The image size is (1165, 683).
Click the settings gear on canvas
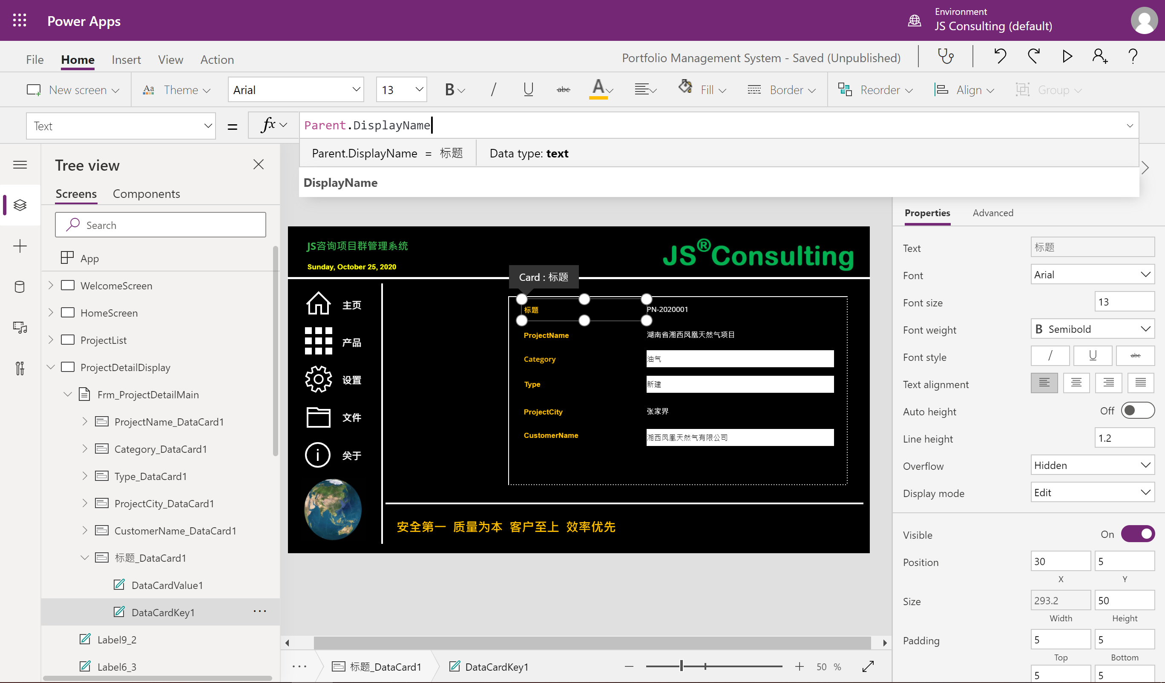coord(319,379)
